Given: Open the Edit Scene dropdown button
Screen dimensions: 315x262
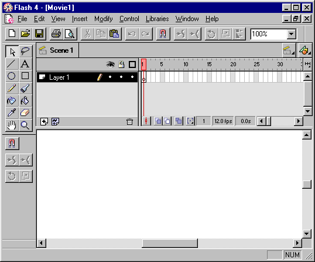Looking at the screenshot, I should (x=289, y=50).
